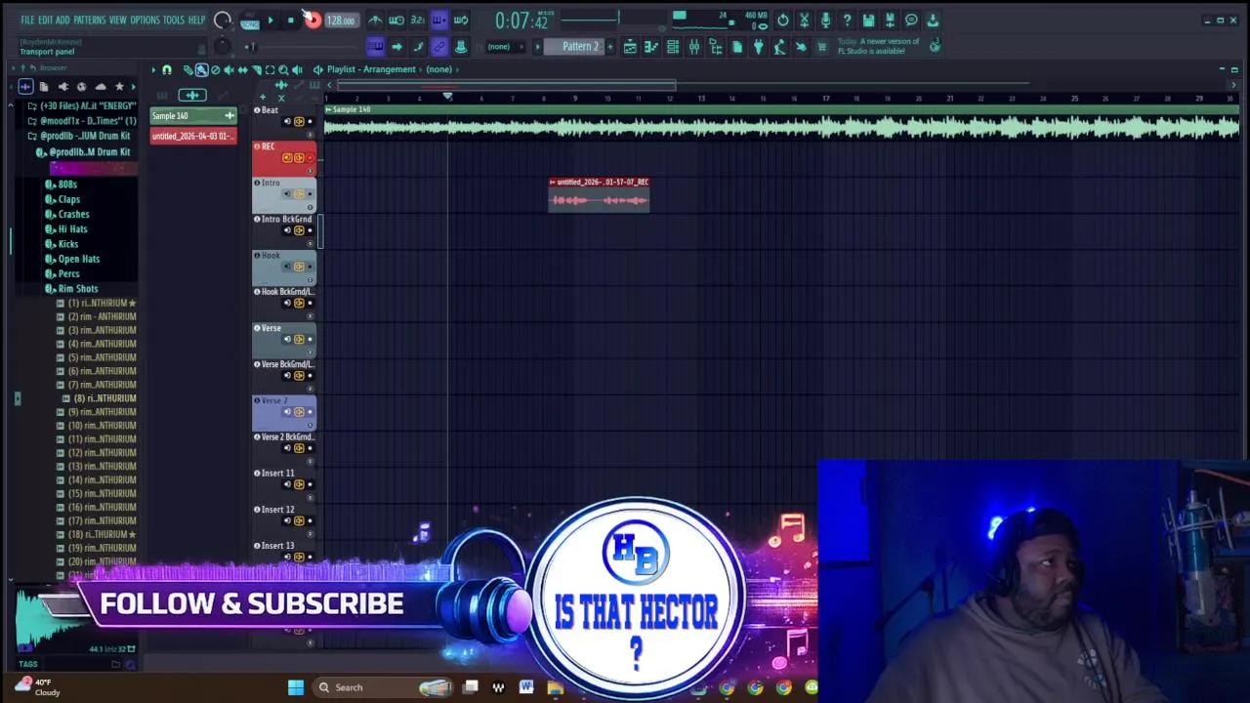
Task: Toggle the countdown before recording icon
Action: point(417,20)
